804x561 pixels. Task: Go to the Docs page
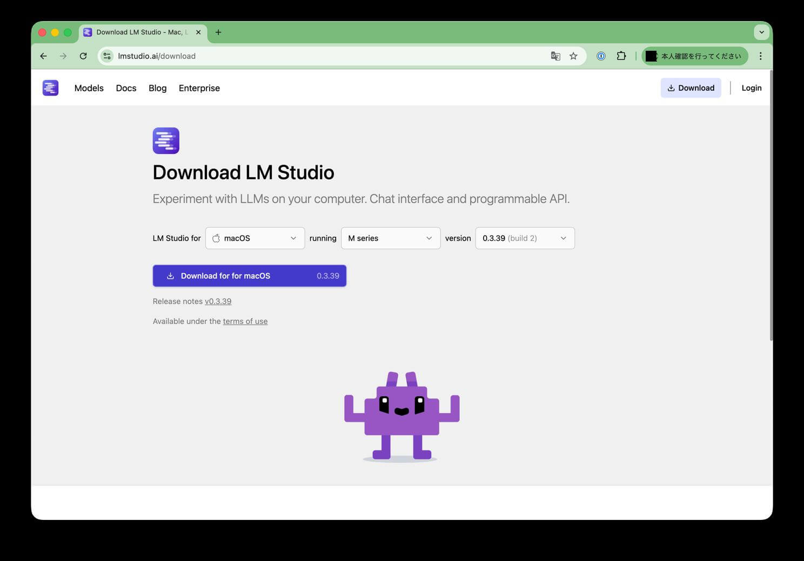point(126,88)
